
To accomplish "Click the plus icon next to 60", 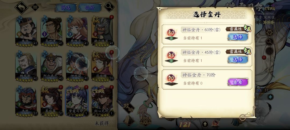I will [270, 97].
